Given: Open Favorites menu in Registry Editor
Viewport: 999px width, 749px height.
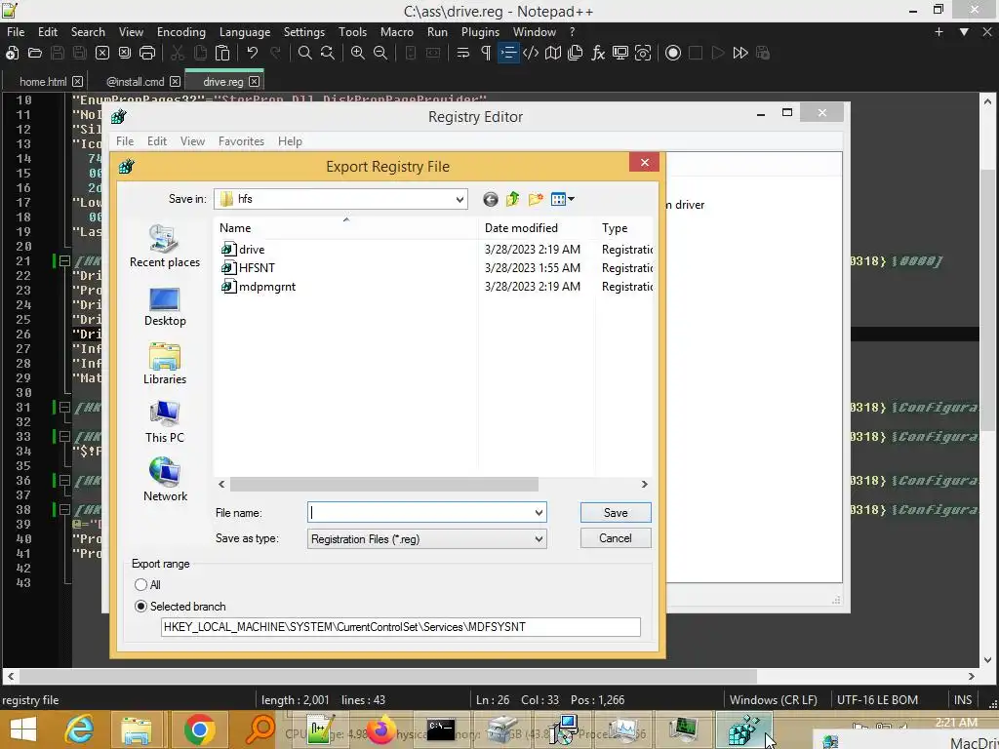Looking at the screenshot, I should click(x=241, y=141).
